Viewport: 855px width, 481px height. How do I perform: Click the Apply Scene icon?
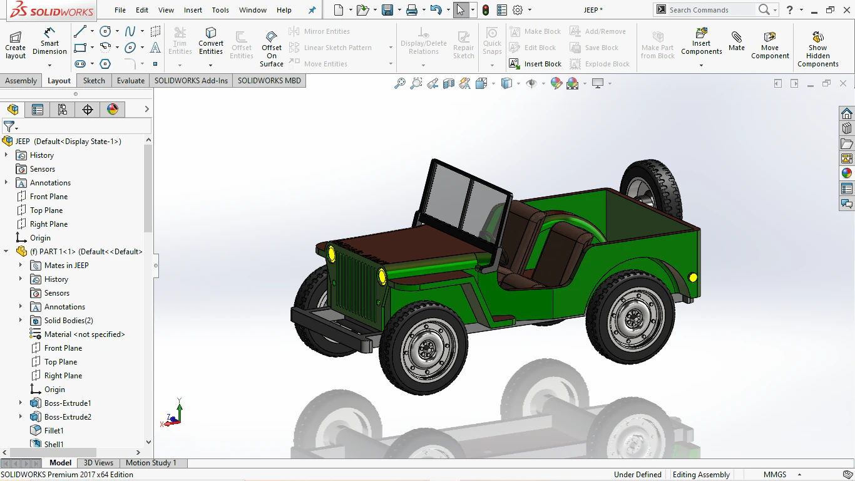[x=573, y=83]
